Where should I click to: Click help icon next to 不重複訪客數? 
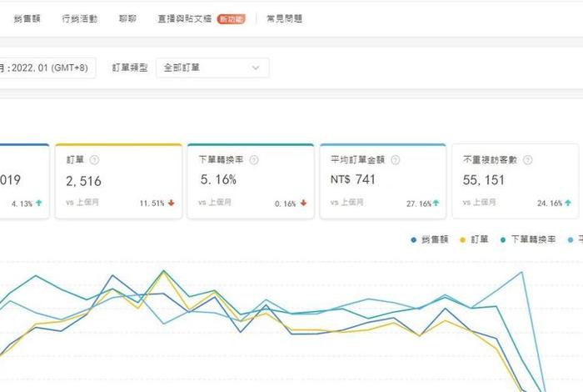pyautogui.click(x=527, y=160)
